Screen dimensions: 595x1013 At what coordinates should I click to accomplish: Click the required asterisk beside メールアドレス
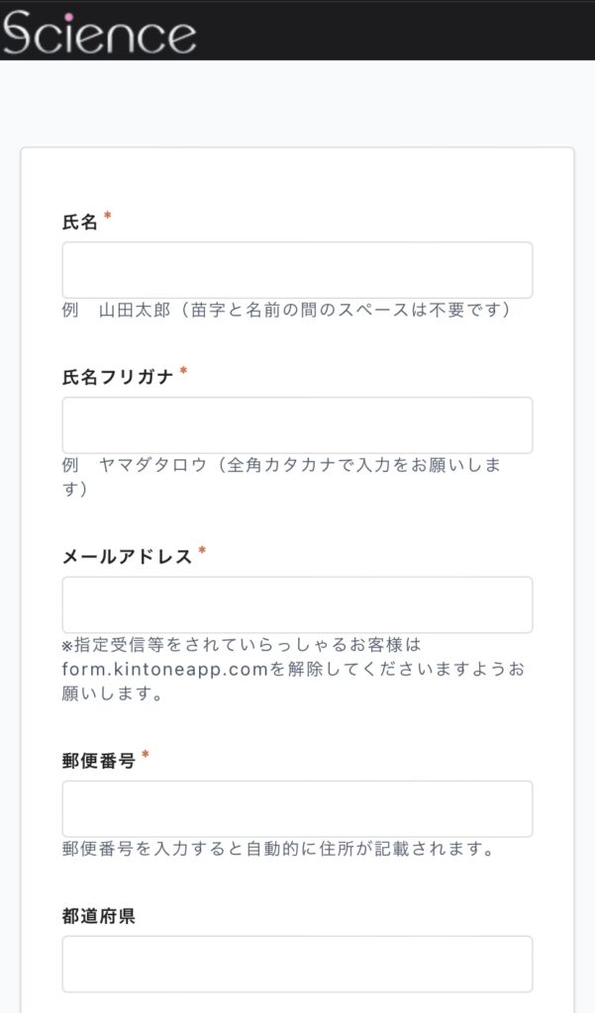coord(202,551)
